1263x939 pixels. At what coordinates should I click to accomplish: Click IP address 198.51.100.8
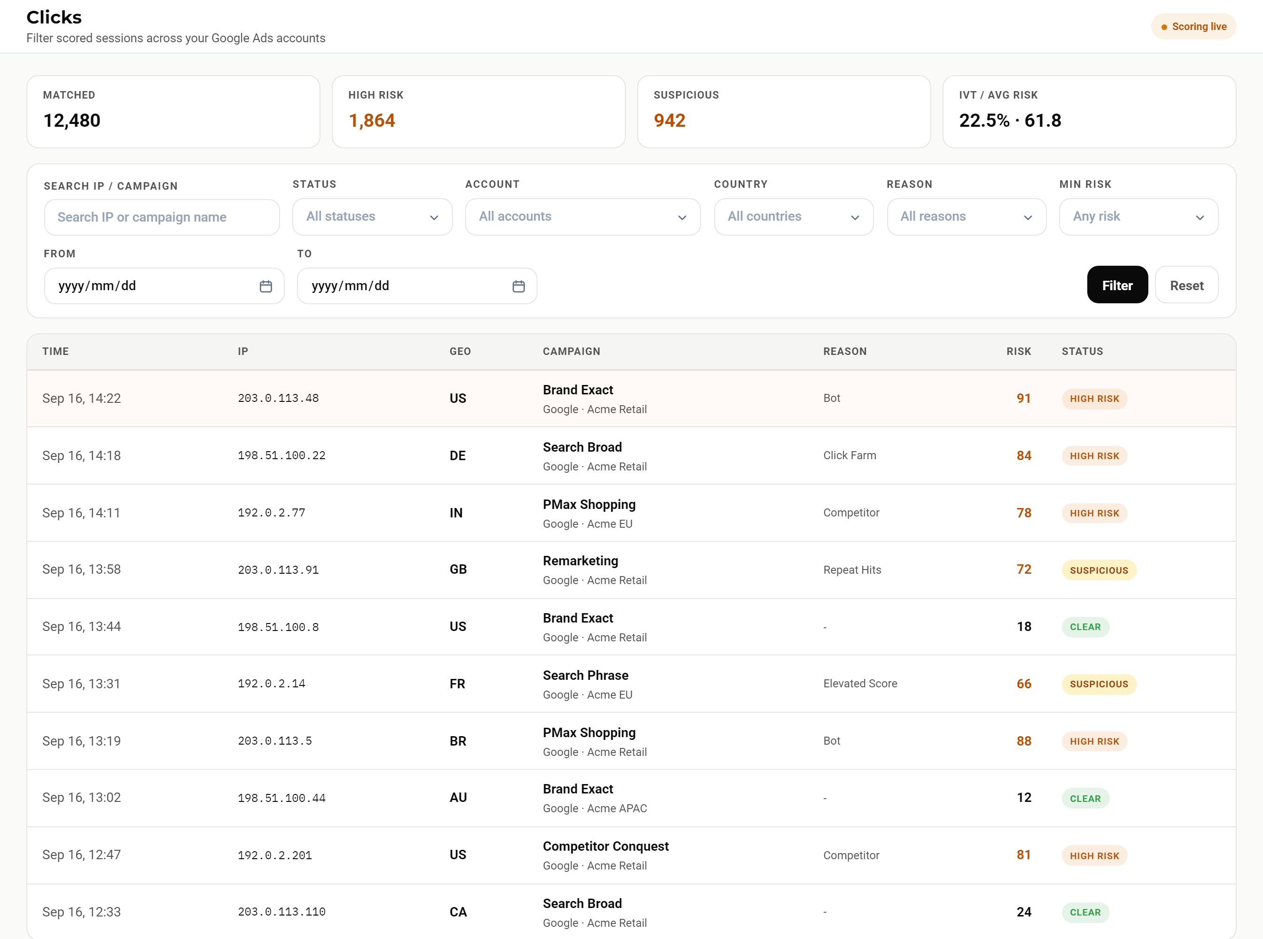278,627
